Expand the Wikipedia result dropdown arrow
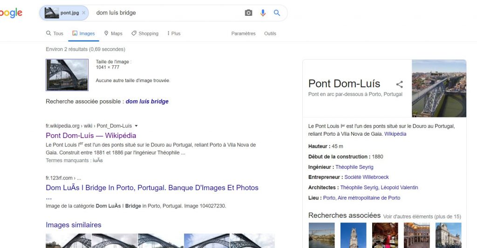 point(136,126)
